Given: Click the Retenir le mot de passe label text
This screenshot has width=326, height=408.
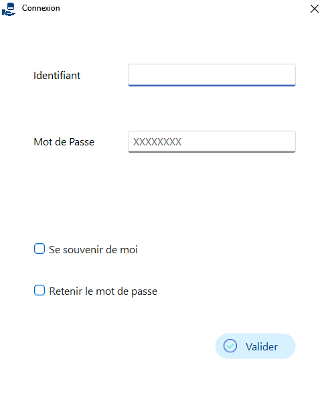Looking at the screenshot, I should (103, 291).
